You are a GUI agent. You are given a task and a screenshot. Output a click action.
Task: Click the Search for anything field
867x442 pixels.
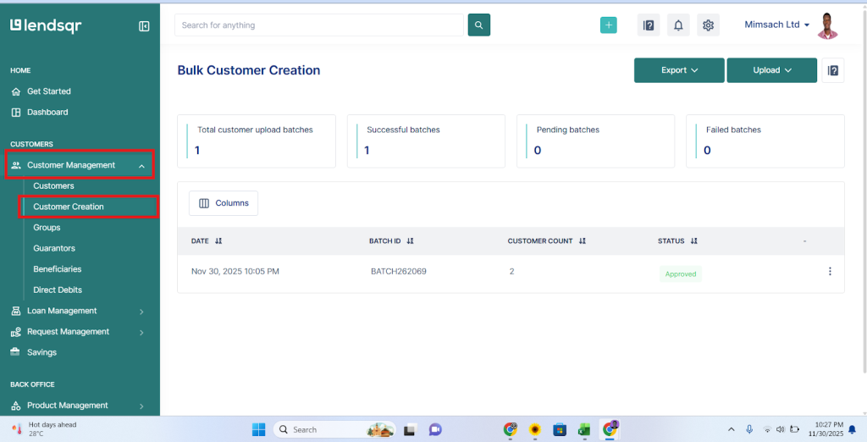(318, 25)
